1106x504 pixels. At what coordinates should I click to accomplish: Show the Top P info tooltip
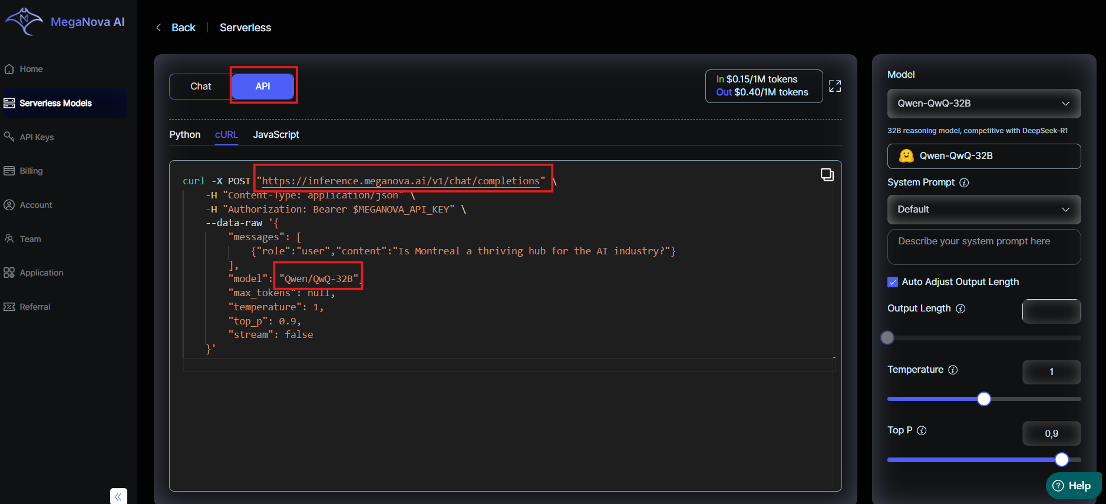922,430
